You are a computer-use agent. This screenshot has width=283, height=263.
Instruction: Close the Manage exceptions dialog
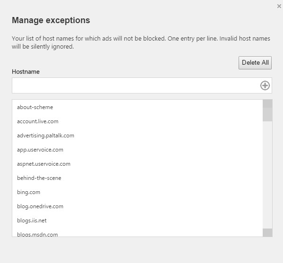[279, 6]
